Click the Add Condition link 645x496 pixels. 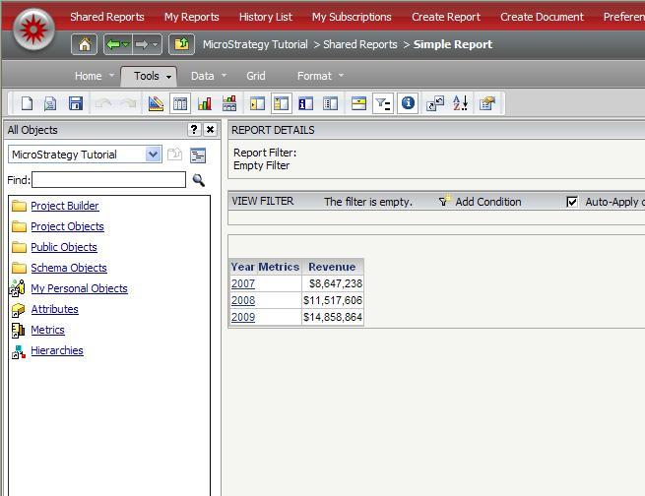click(488, 202)
